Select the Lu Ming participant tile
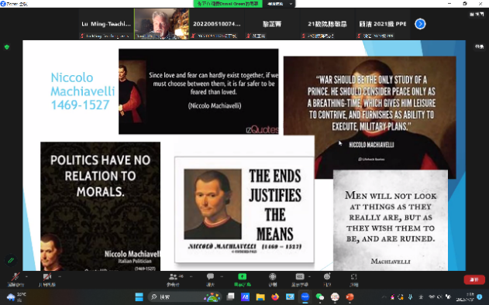Viewport: 489px width, 305px height. coord(106,24)
